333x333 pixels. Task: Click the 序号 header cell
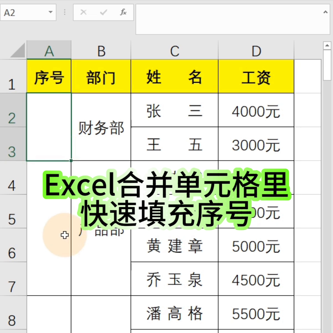pyautogui.click(x=49, y=76)
